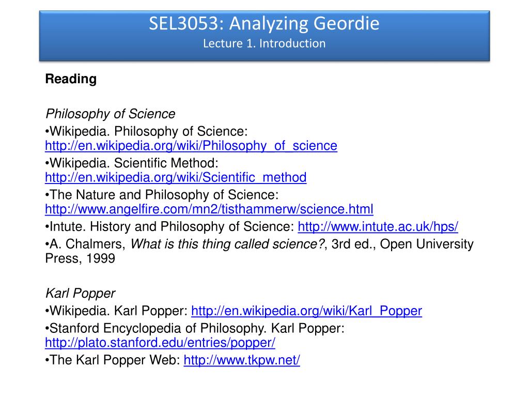The width and height of the screenshot is (529, 397).
Task: Click the Lecture 1. Introduction subtitle
Action: pyautogui.click(x=264, y=43)
